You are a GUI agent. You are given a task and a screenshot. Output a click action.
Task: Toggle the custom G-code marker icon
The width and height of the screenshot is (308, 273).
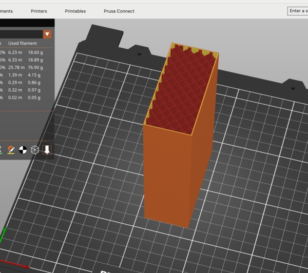[x=11, y=150]
